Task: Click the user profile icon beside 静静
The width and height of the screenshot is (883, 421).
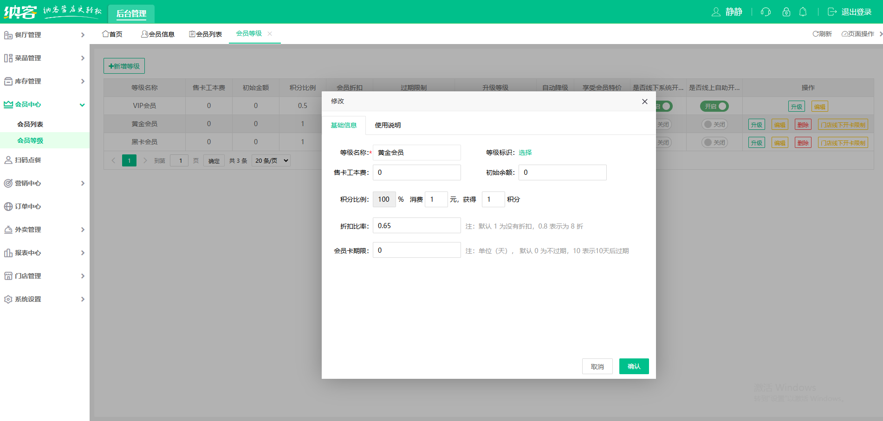Action: [x=716, y=12]
